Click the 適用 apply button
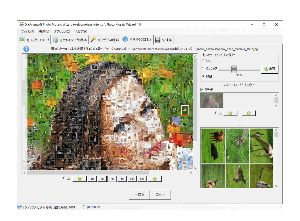300x221 pixels. point(269,69)
